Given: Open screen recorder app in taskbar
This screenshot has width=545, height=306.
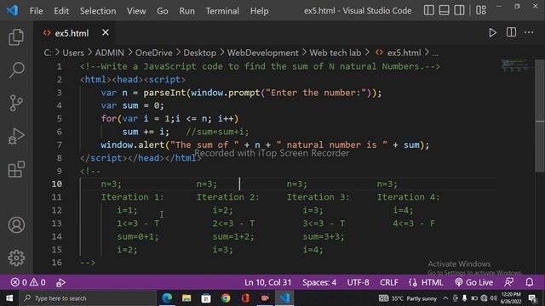Looking at the screenshot, I should click(265, 298).
